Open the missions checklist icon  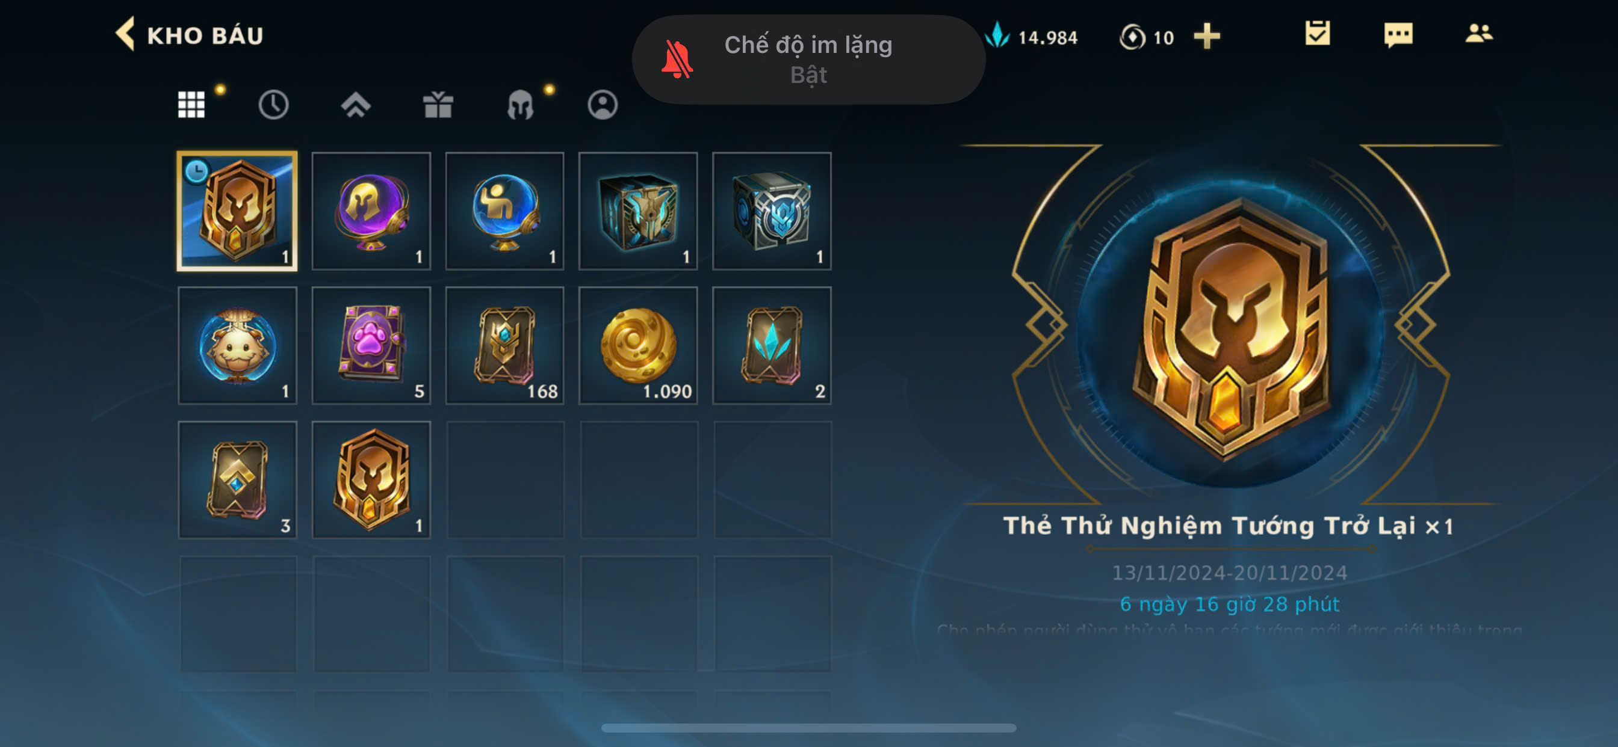[x=1317, y=34]
